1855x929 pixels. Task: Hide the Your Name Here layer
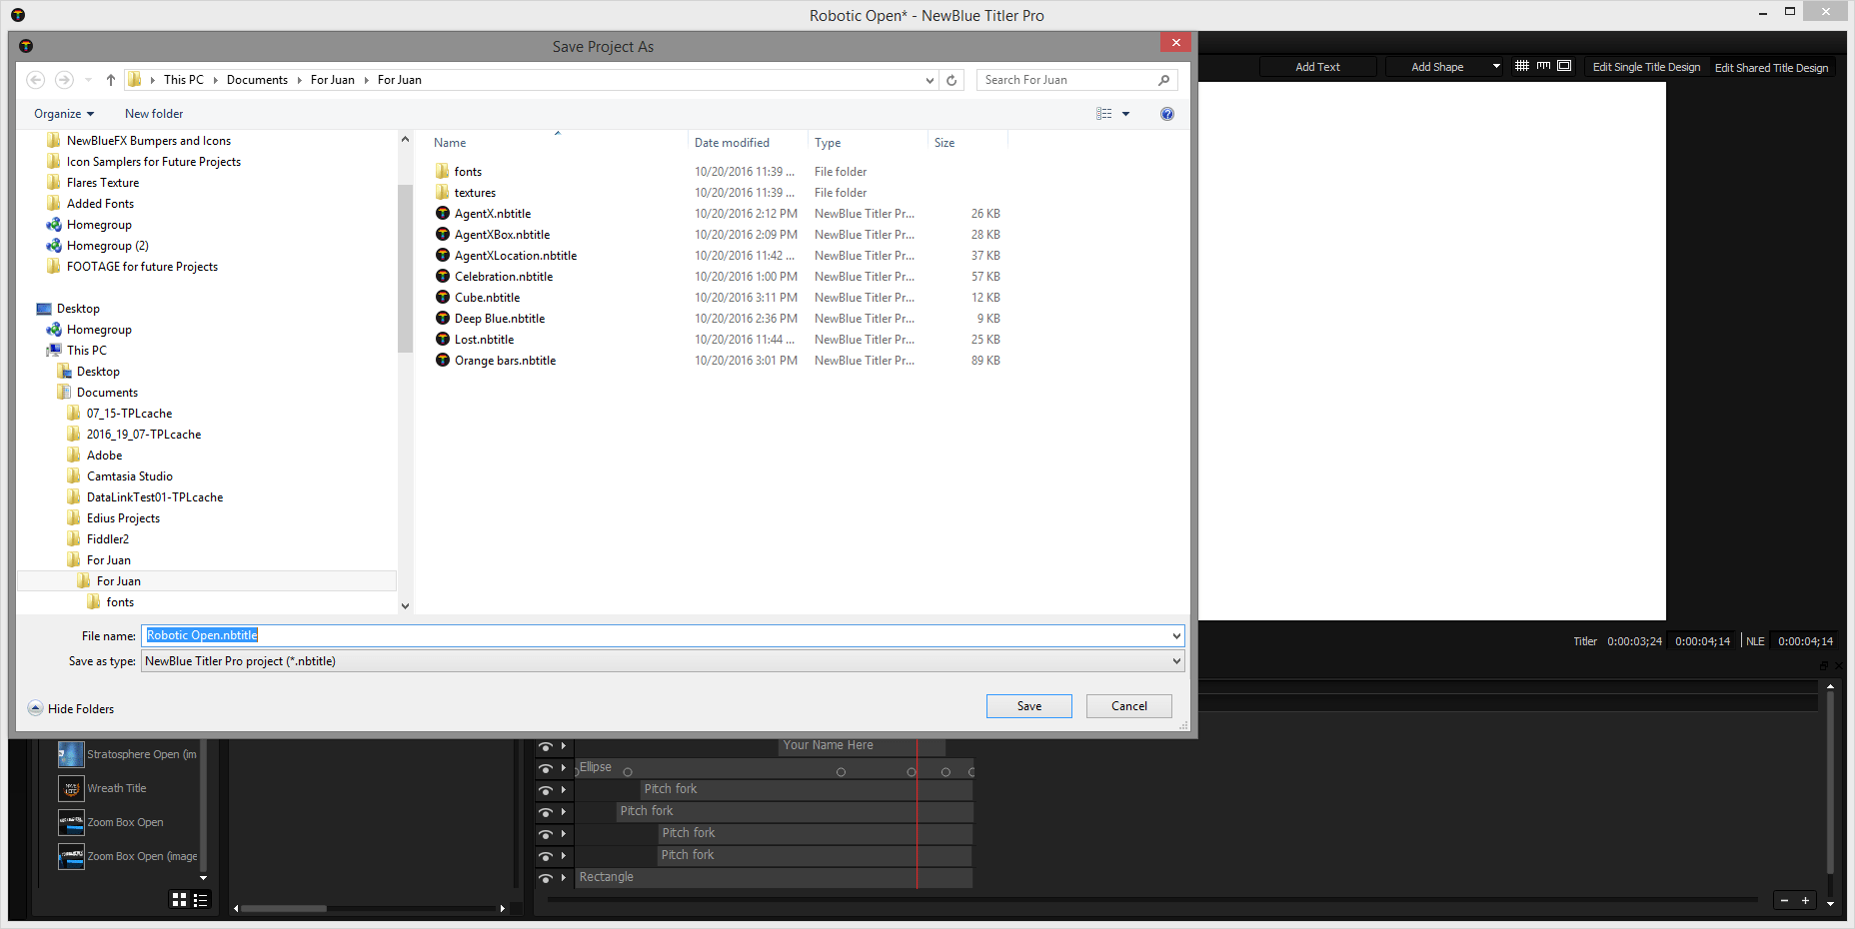coord(546,746)
